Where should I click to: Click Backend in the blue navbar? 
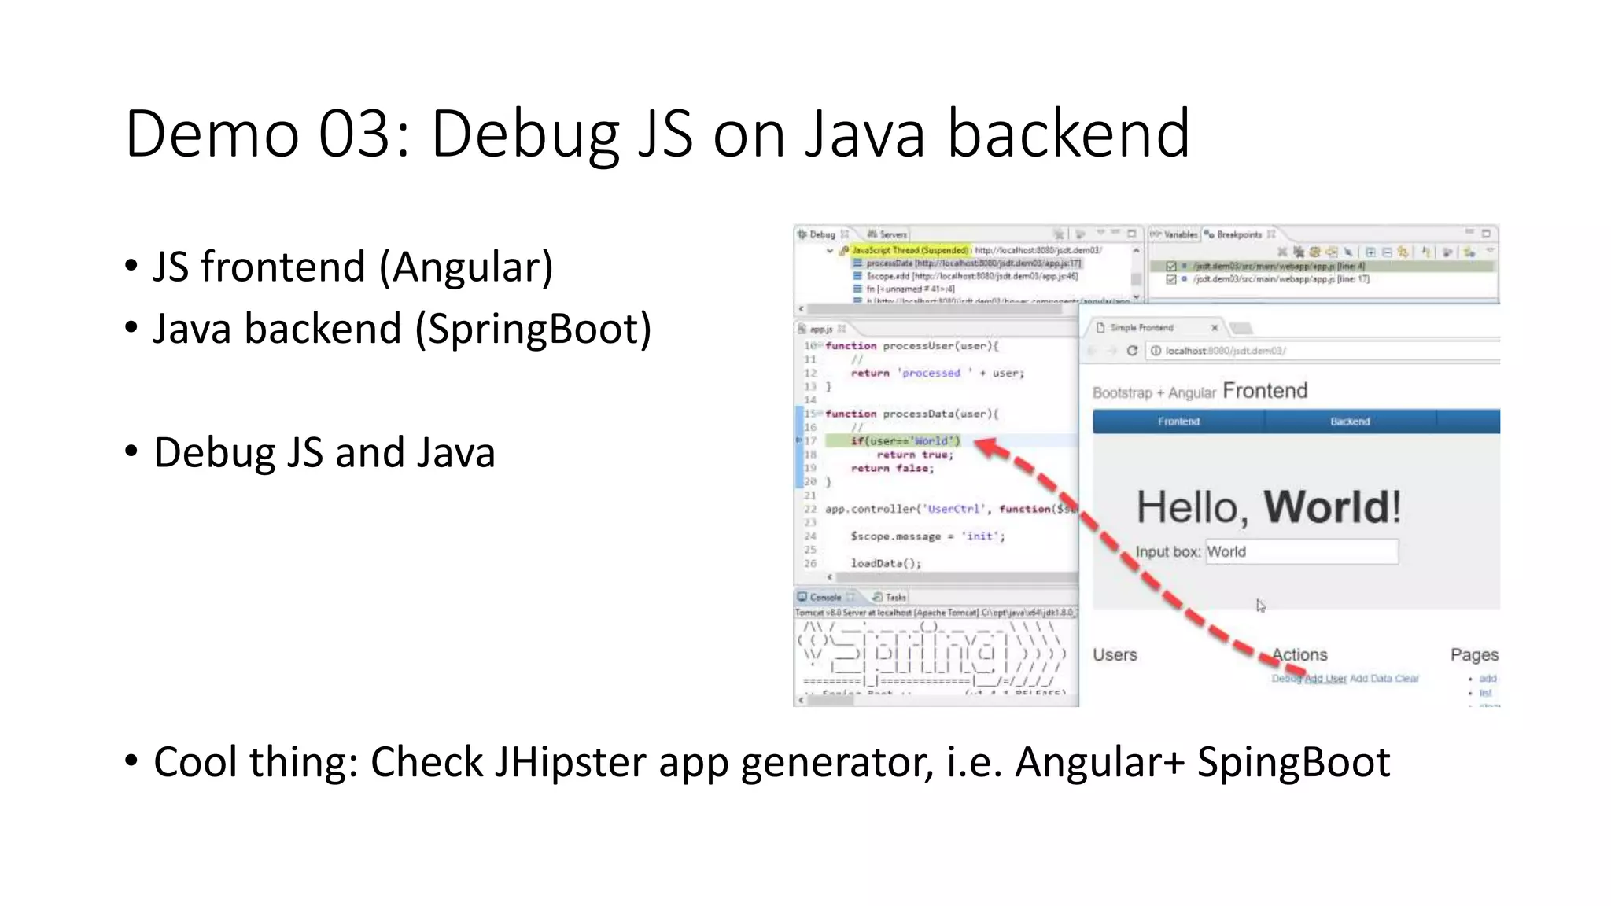coord(1350,422)
